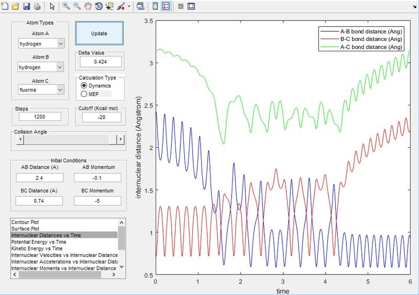Click the Steps input field

(x=40, y=116)
